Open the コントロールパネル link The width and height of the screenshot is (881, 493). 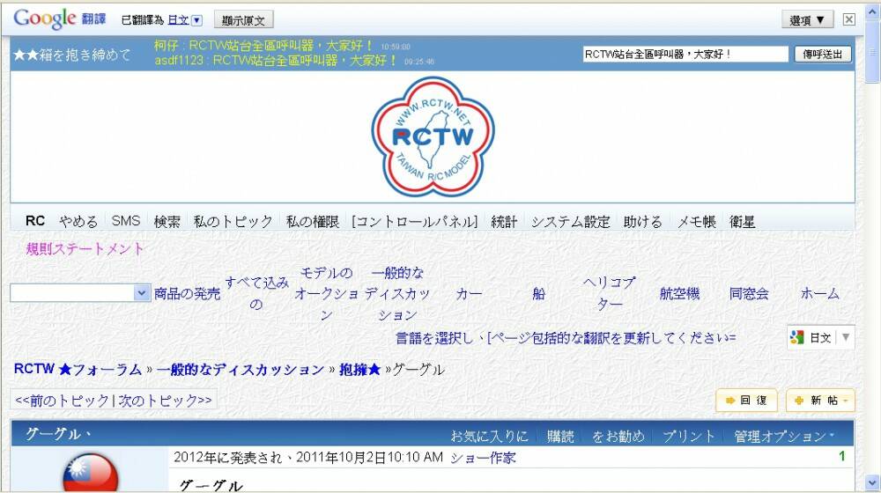click(415, 222)
